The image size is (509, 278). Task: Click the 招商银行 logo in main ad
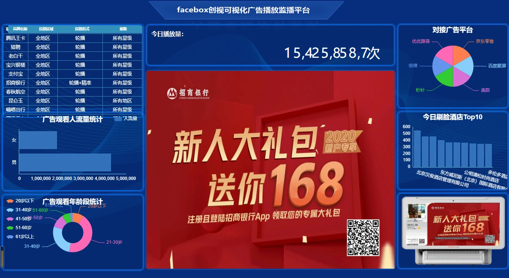(188, 93)
